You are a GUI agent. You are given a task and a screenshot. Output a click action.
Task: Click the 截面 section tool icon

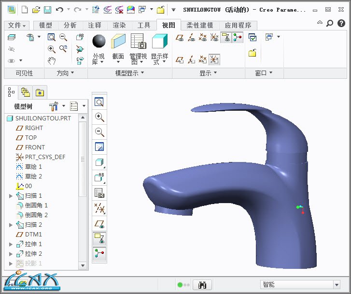(118, 42)
